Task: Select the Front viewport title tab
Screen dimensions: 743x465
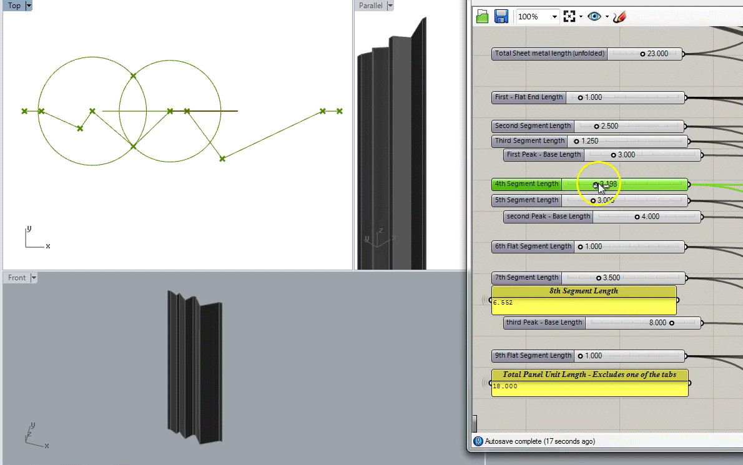Action: click(x=17, y=278)
